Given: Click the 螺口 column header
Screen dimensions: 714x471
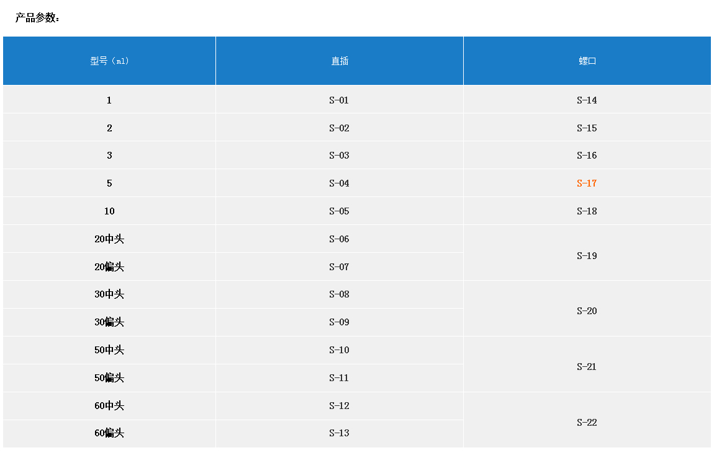Looking at the screenshot, I should point(587,61).
